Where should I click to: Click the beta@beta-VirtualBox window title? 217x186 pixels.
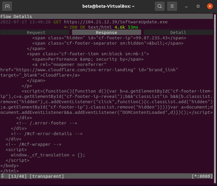[108, 6]
